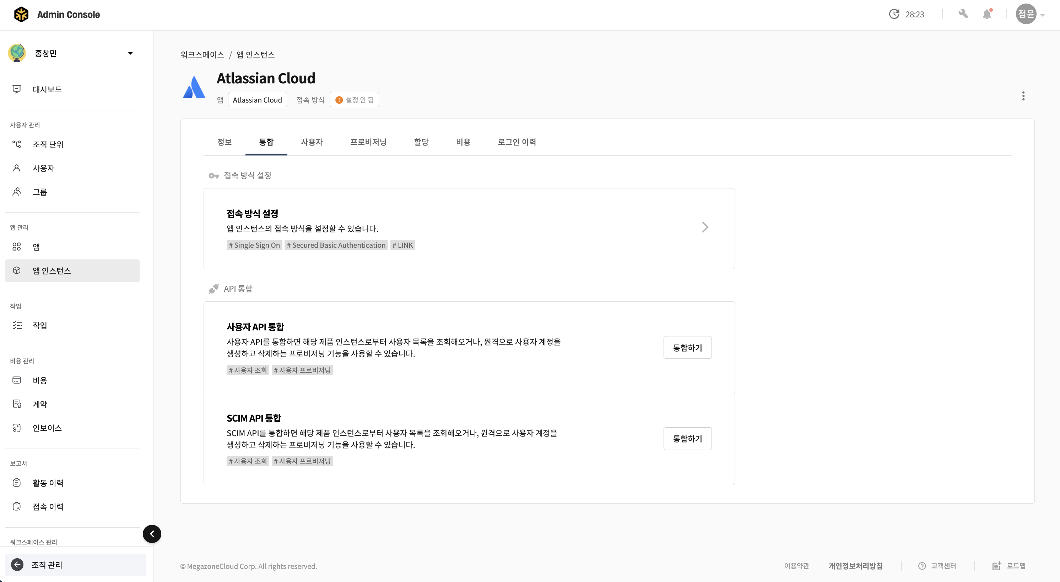1060x582 pixels.
Task: Click the 홍창민 workspace globe avatar
Action: coord(17,53)
